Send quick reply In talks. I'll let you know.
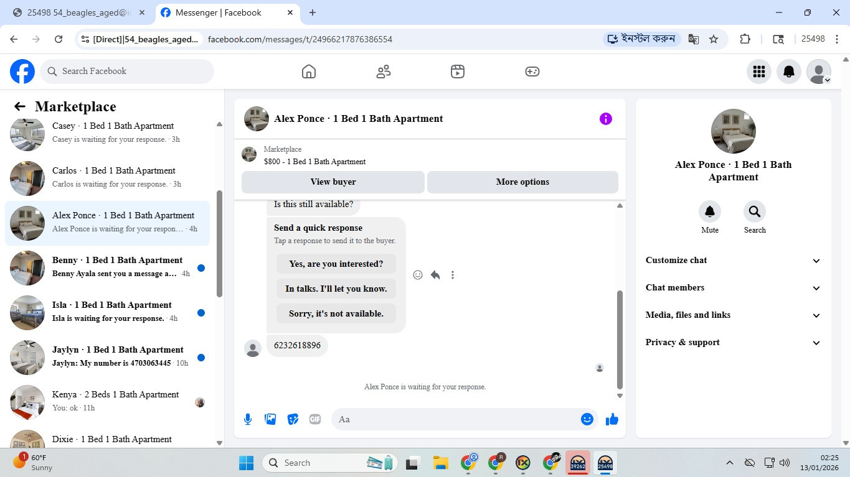This screenshot has height=477, width=850. (x=336, y=289)
